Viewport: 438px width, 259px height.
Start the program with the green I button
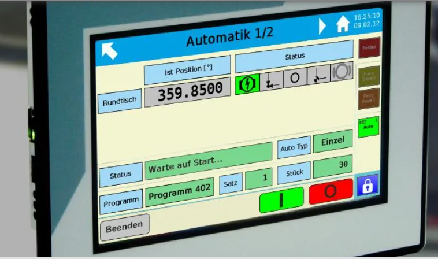281,200
